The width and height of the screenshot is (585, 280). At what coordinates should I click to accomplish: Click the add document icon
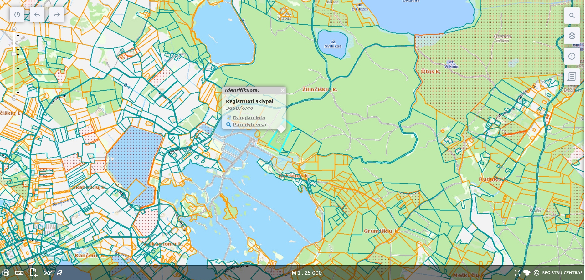[33, 273]
